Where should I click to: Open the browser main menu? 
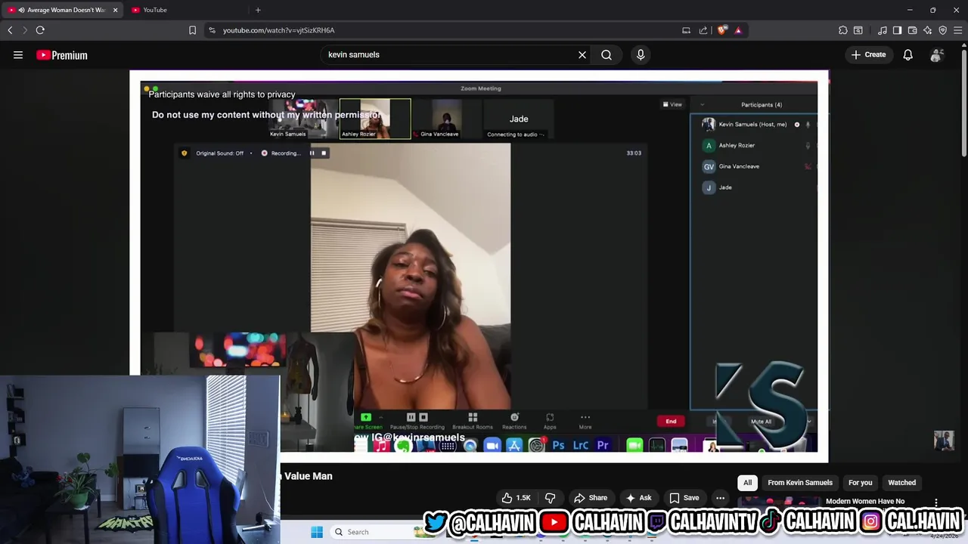[957, 30]
